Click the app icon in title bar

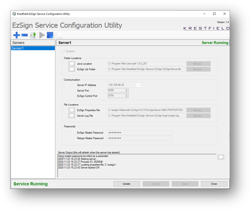(x=14, y=14)
